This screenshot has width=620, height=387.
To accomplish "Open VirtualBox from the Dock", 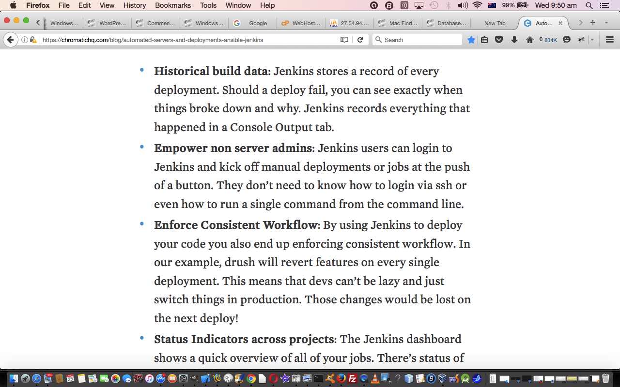I will coord(442,378).
